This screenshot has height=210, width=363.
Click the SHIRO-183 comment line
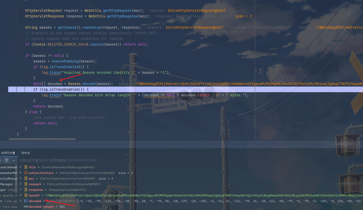[x=90, y=33]
